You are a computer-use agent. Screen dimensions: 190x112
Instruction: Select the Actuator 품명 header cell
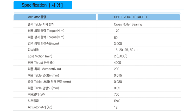55,17
